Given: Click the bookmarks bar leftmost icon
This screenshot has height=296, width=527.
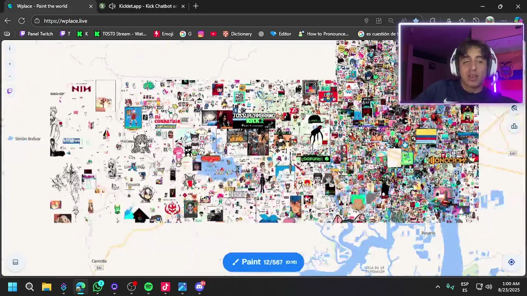Looking at the screenshot, I should [x=7, y=34].
